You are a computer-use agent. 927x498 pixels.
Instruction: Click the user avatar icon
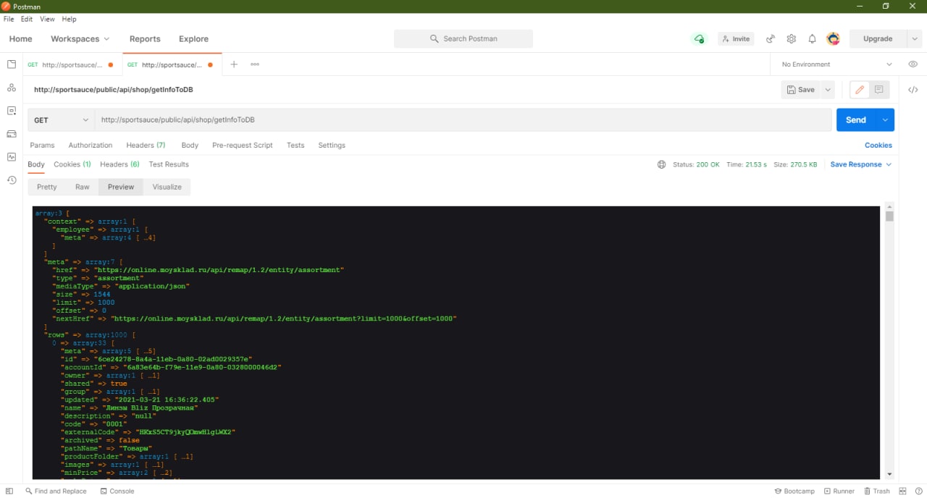coord(834,39)
